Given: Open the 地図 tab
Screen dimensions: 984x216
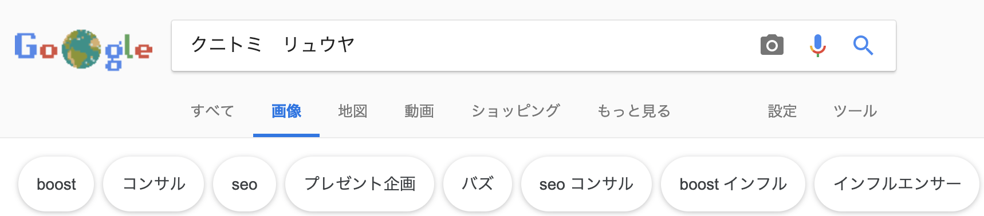Looking at the screenshot, I should 353,111.
